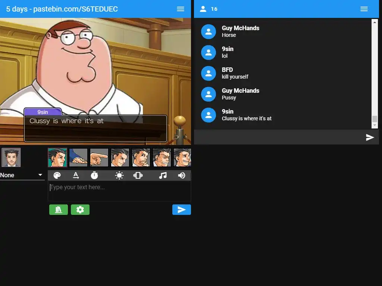Screen dimensions: 382x286
Task: Click 9sin avatar beside 'Clussy' message
Action: [x=209, y=115]
